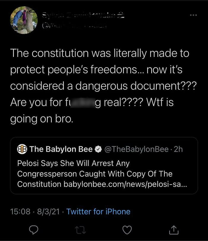
Task: Click the 8/3/21 tweet date
Action: (x=48, y=212)
